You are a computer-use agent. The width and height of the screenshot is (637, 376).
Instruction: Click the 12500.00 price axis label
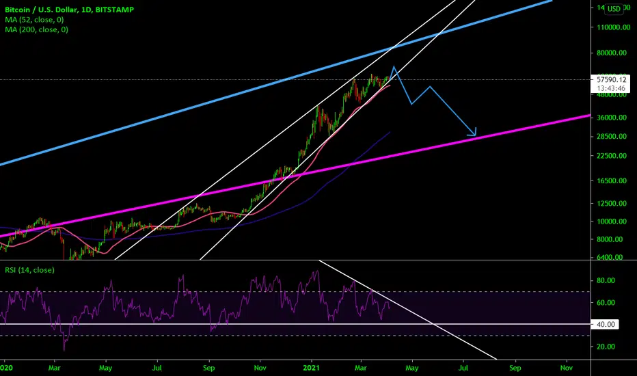tap(612, 203)
